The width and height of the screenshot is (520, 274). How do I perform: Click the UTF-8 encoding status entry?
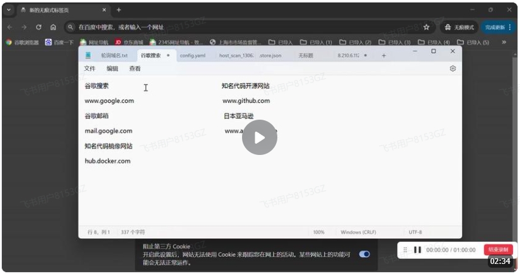[415, 232]
